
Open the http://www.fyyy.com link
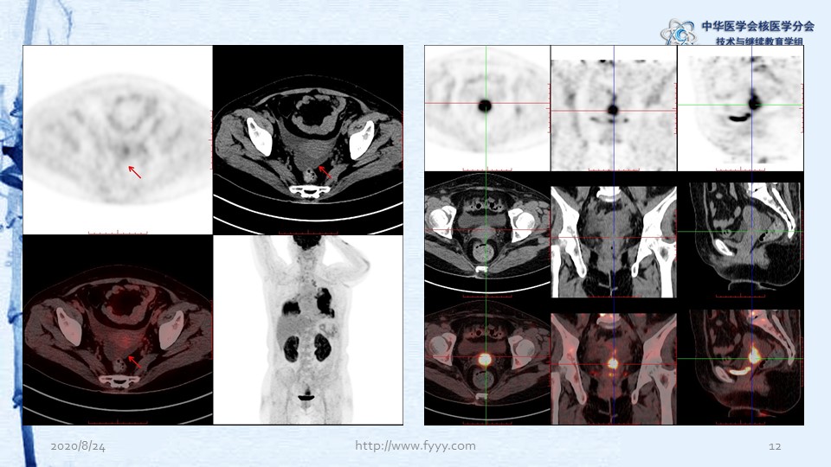coord(415,445)
